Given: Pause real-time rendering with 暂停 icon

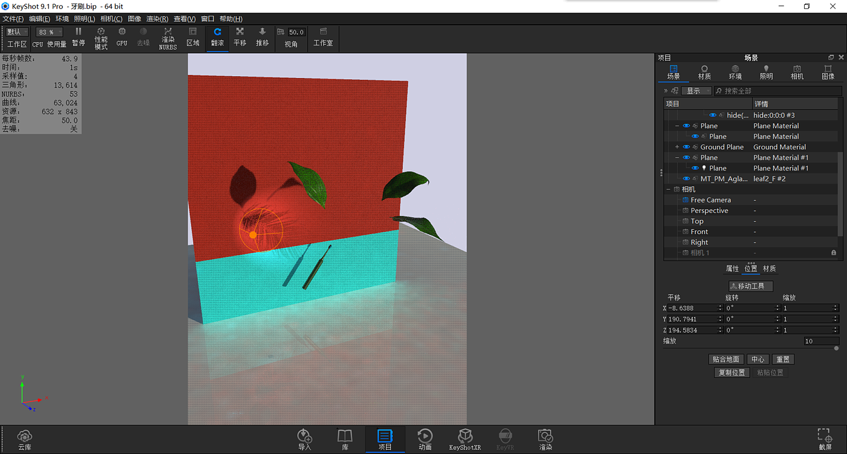Looking at the screenshot, I should (78, 37).
